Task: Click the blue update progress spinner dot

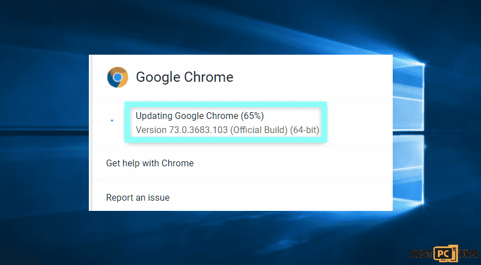Action: coord(112,121)
